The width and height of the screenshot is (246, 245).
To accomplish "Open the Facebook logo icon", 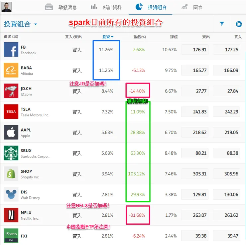I will click(11, 50).
